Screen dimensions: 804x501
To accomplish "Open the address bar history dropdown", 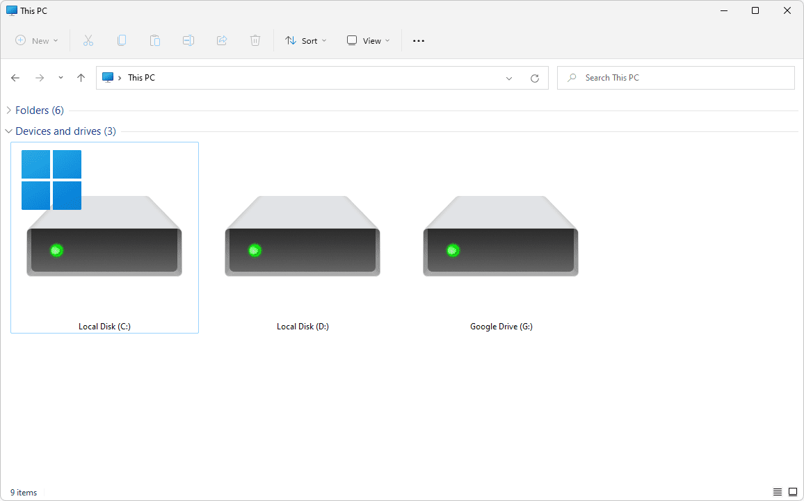I will coord(509,79).
